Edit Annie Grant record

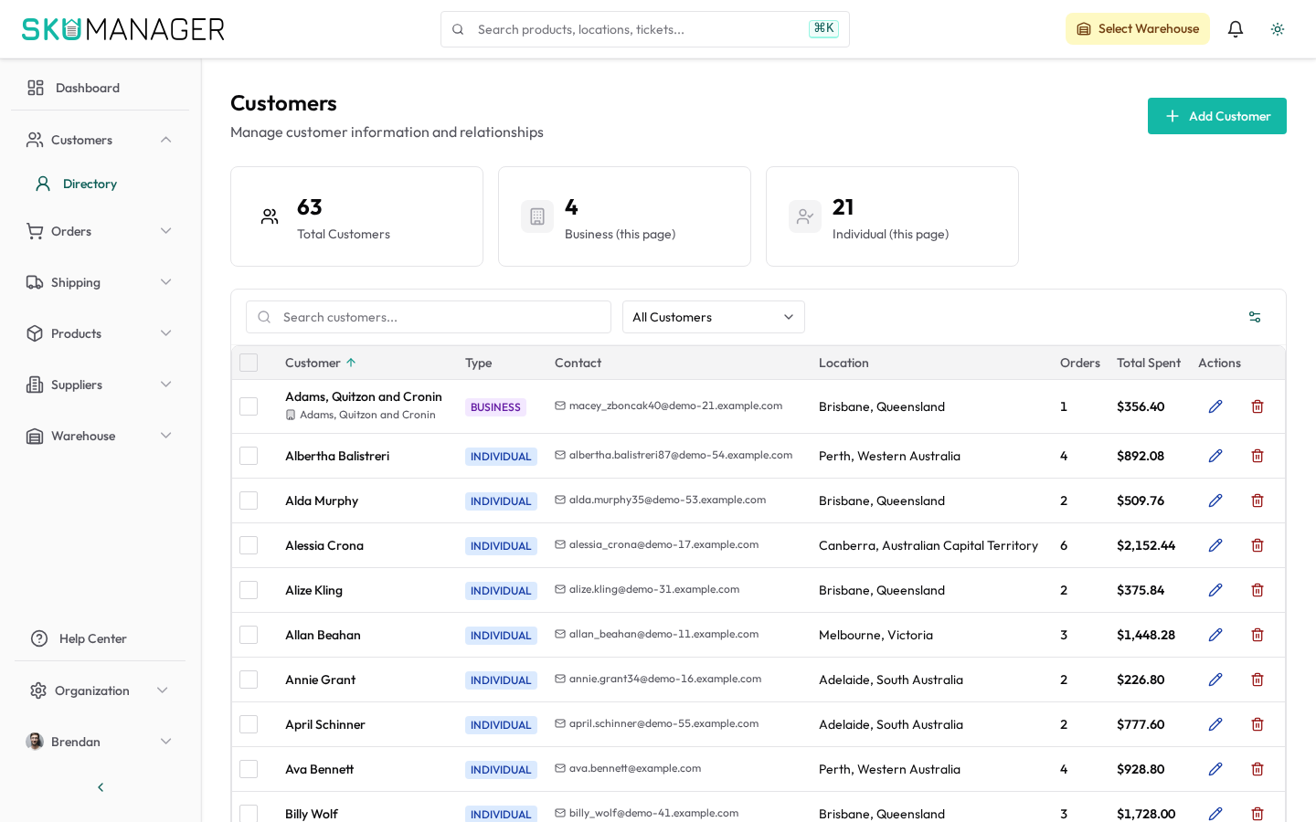pos(1215,680)
